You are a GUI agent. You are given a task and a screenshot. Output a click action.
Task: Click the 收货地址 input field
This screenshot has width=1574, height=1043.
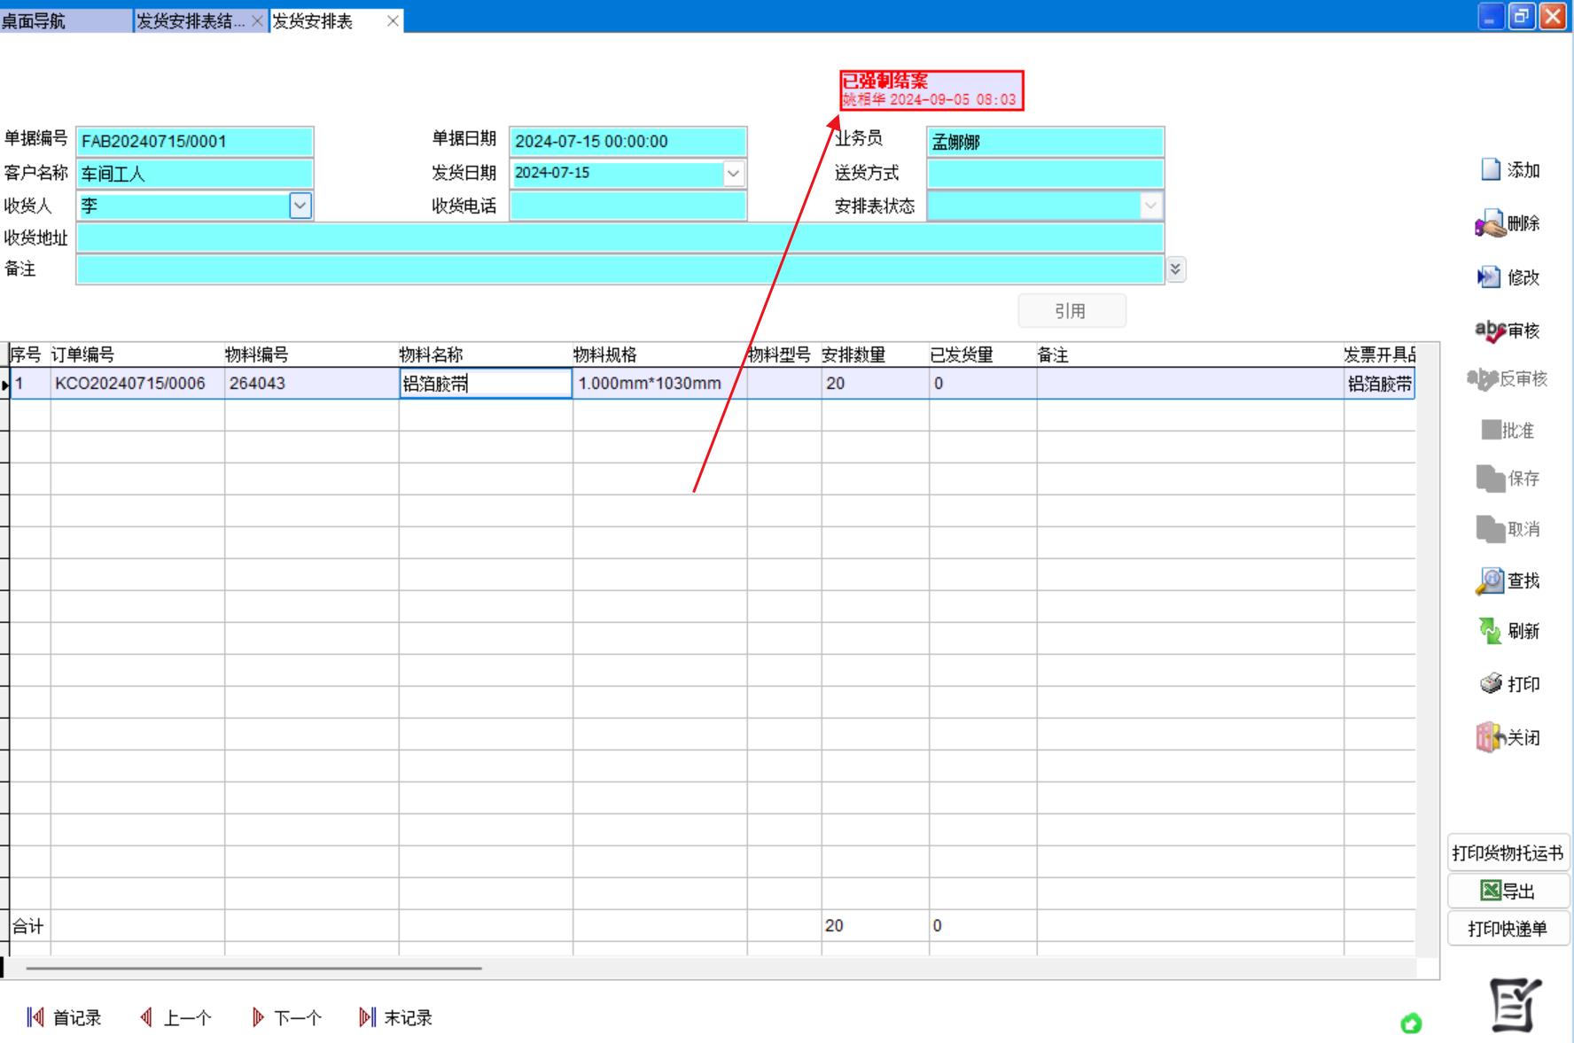(x=619, y=237)
